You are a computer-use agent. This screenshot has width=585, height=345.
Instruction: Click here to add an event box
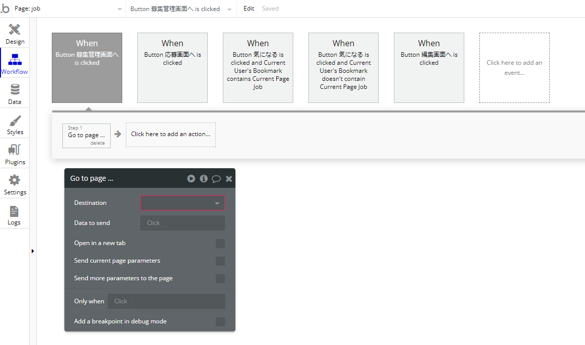[x=514, y=67]
